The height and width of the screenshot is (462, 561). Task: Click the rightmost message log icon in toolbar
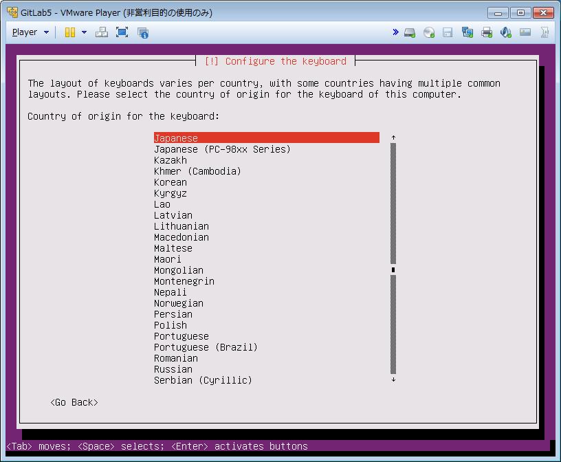click(x=544, y=32)
